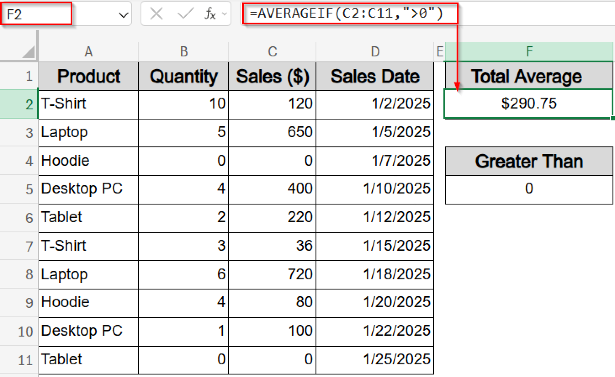Click the Insert Function fx icon
The width and height of the screenshot is (615, 377).
(x=210, y=14)
